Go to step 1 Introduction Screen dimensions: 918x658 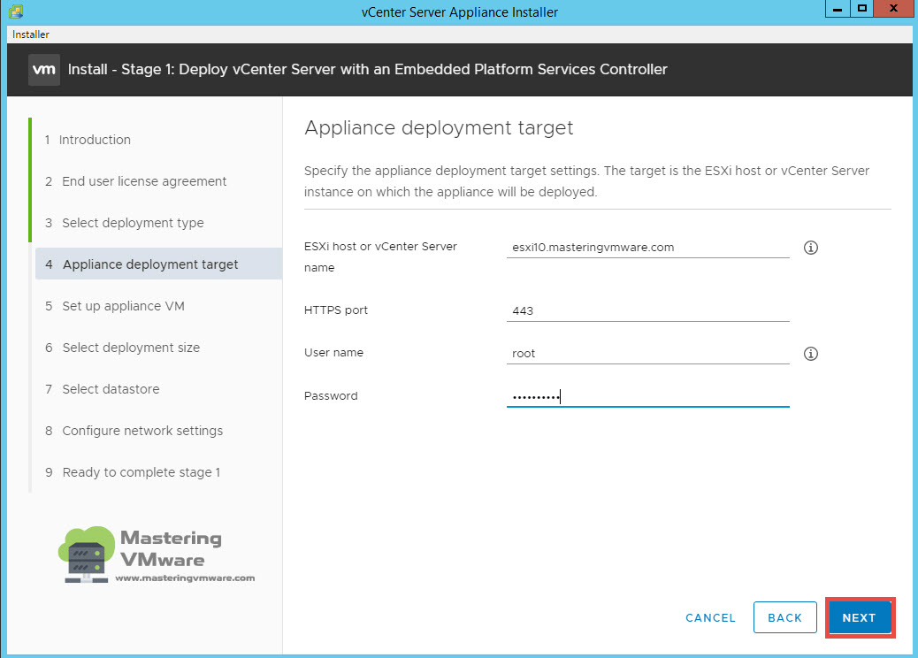(88, 140)
